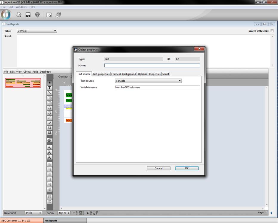Click the open folder toolbar icon
This screenshot has height=223, width=278.
click(x=19, y=15)
